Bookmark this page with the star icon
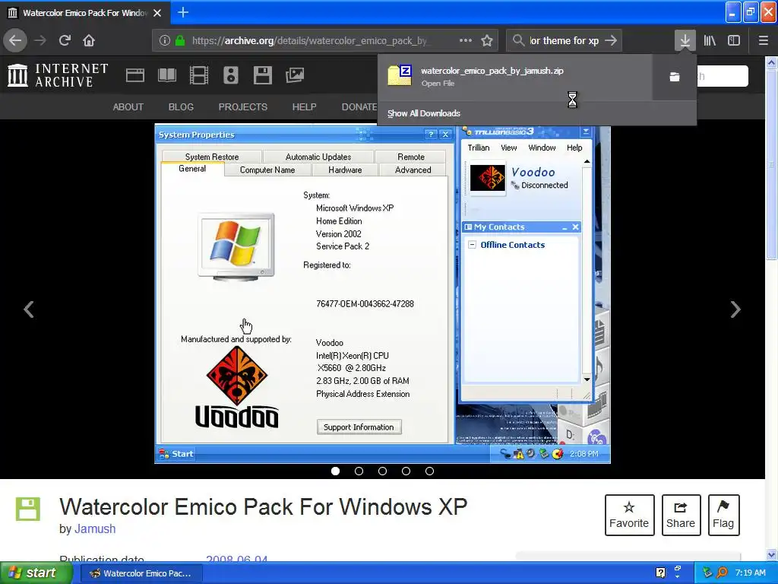Screen dimensions: 778x584 click(x=487, y=41)
